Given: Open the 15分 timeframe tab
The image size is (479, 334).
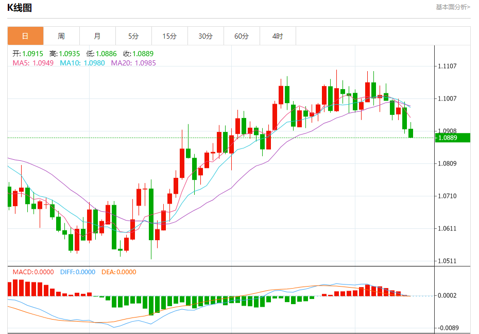Looking at the screenshot, I should [169, 36].
